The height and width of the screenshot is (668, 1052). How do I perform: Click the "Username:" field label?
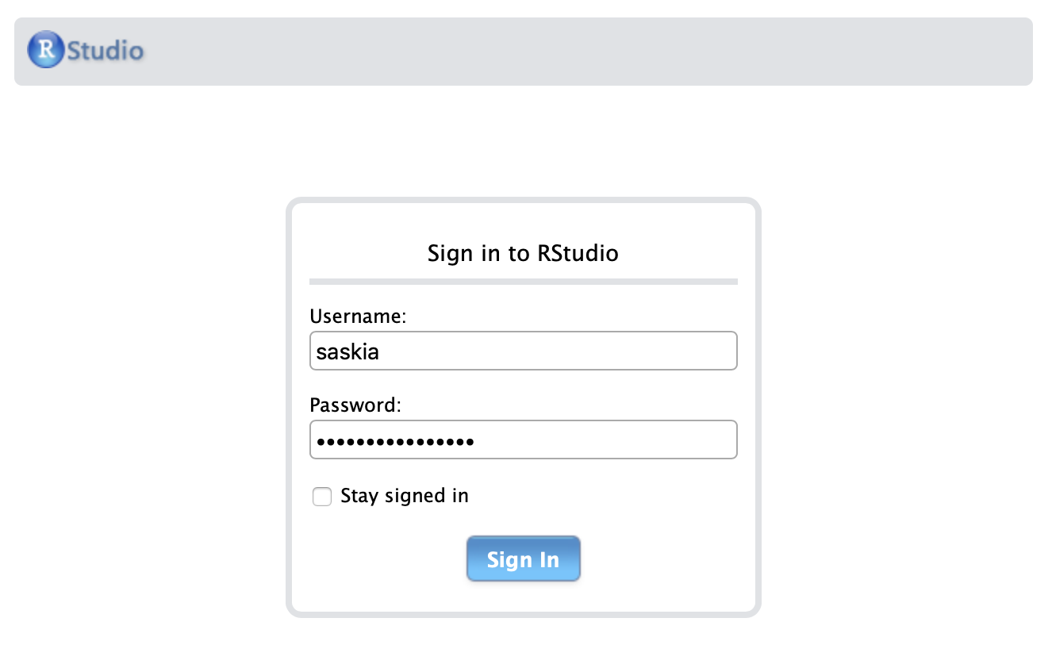click(358, 317)
